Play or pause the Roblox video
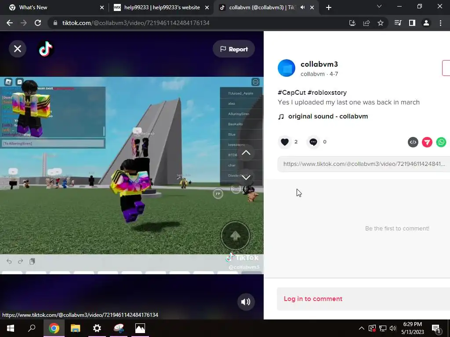Screen dimensions: 450x337 pyautogui.click(x=132, y=175)
